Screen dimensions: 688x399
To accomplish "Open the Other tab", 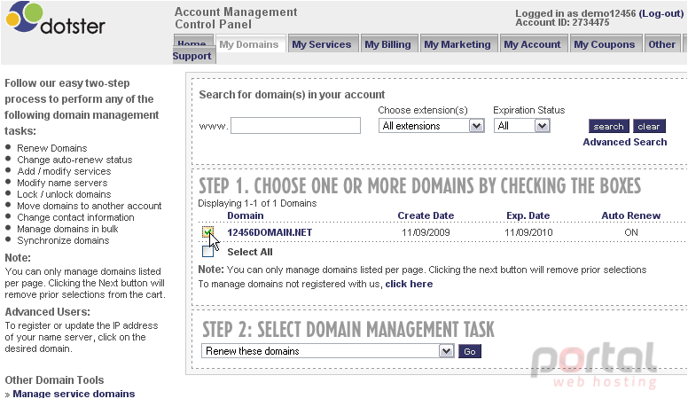I will pos(661,44).
